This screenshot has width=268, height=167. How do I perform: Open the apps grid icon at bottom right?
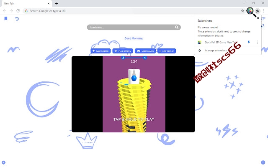click(263, 162)
